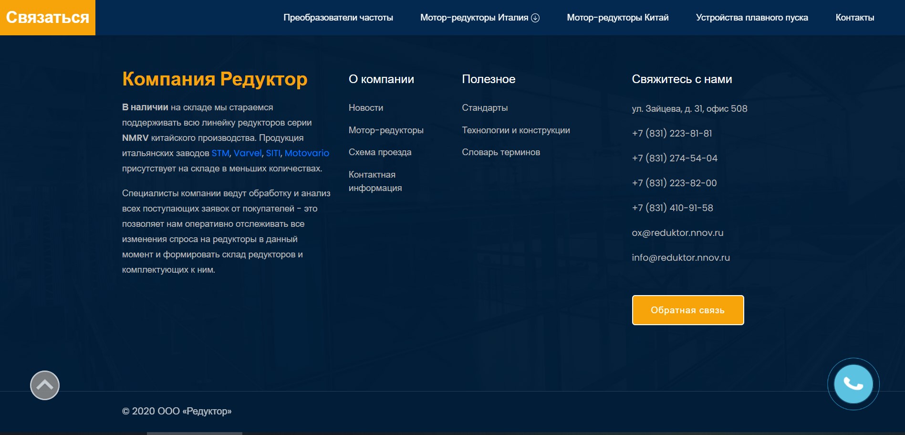Open the Мотор-редукторы Китай menu item
Image resolution: width=905 pixels, height=435 pixels.
(x=618, y=18)
